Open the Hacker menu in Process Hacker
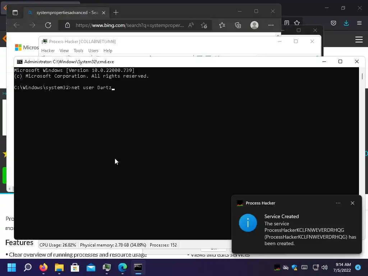 (x=48, y=51)
